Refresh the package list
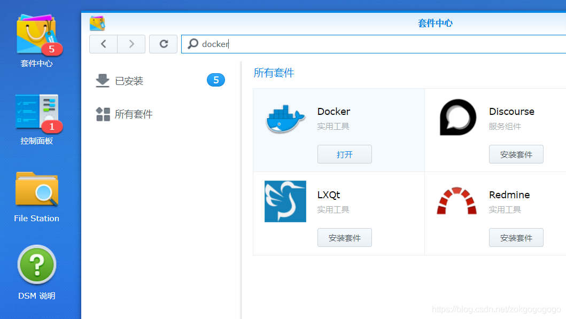Viewport: 566px width, 319px height. (163, 44)
